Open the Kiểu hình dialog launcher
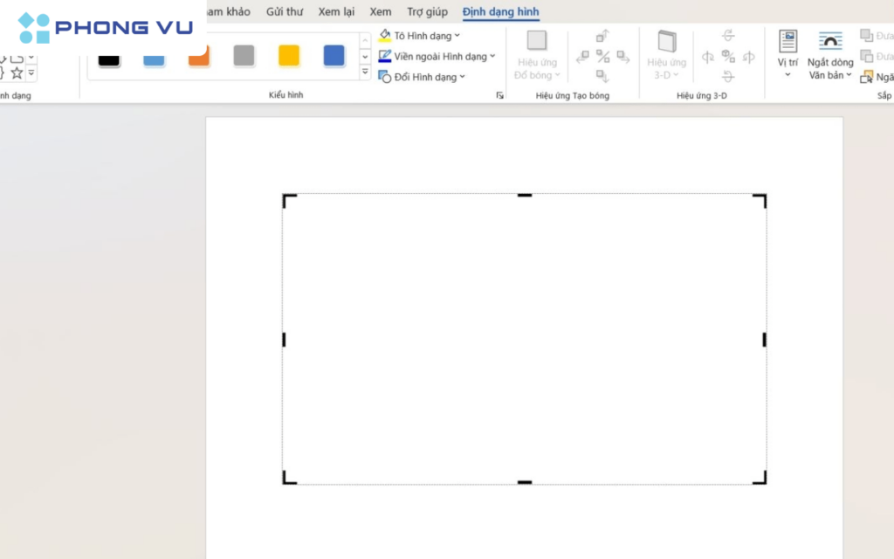 (x=499, y=95)
